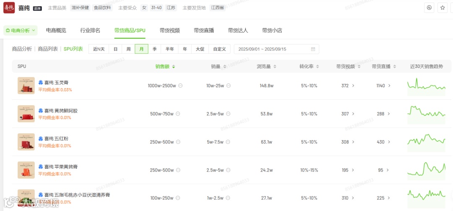Open the 带货直播 tab
This screenshot has height=211, width=453.
pyautogui.click(x=204, y=30)
